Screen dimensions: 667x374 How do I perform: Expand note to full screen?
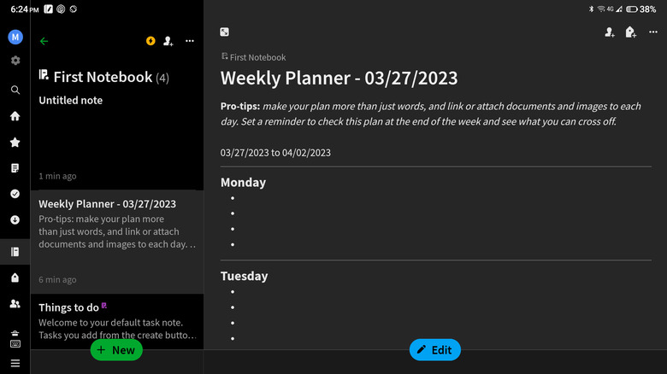[224, 32]
